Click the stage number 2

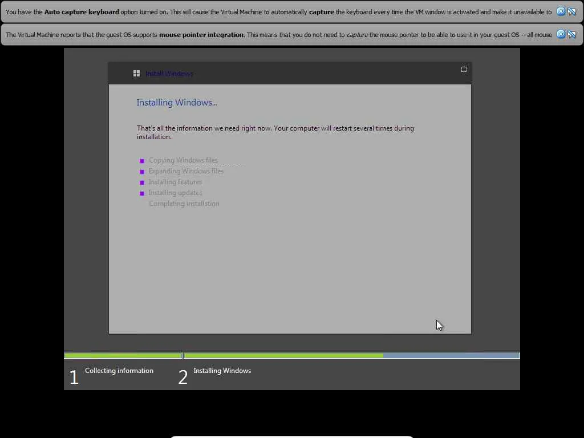(183, 377)
